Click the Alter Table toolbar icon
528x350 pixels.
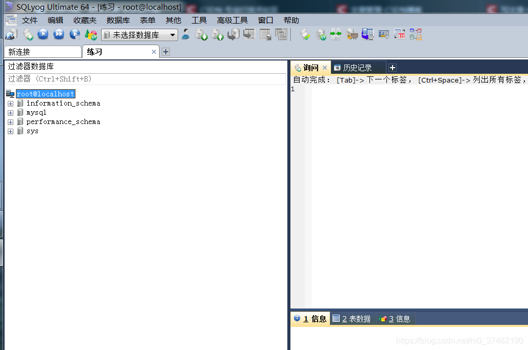point(265,34)
